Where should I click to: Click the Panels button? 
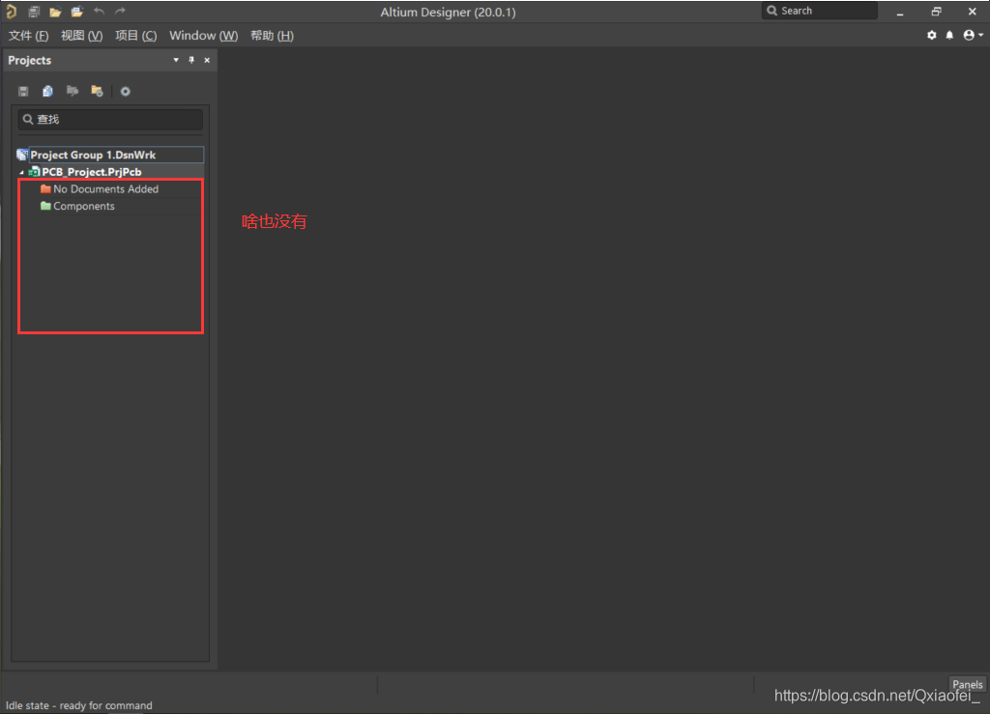point(967,684)
